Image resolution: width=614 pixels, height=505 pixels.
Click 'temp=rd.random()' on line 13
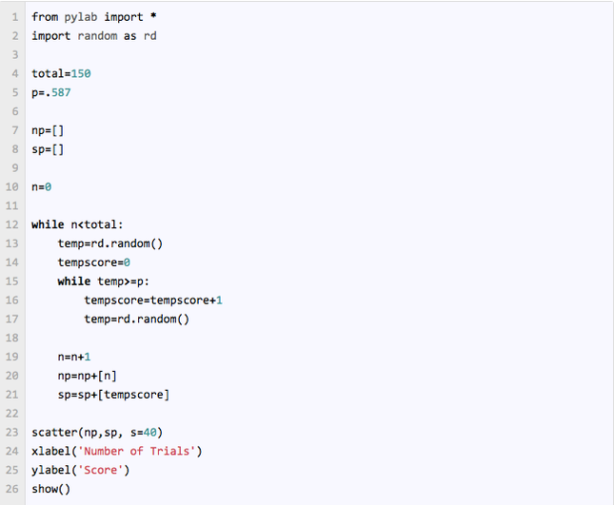coord(109,243)
